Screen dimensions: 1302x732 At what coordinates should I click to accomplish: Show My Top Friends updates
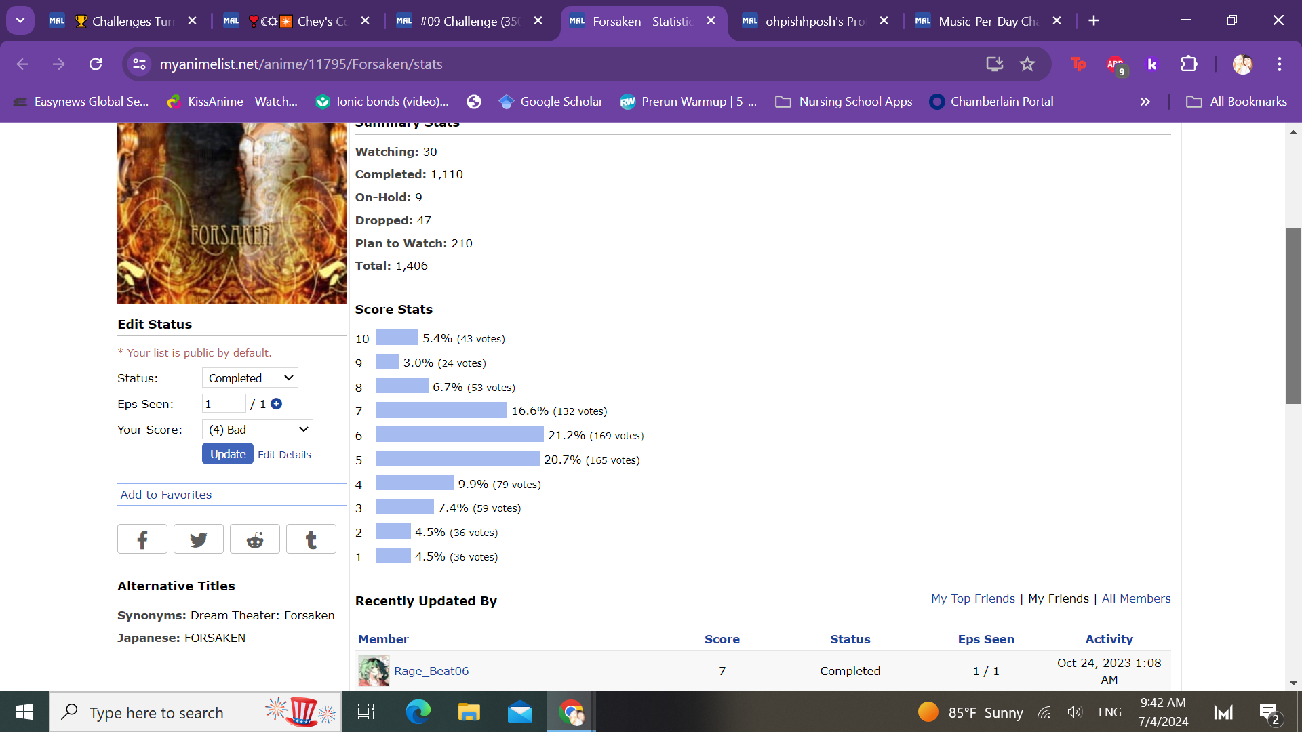pos(973,598)
